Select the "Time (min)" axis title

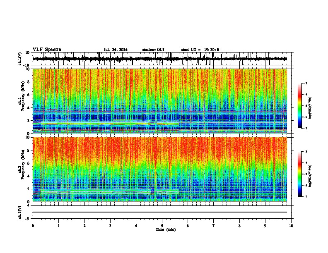[x=166, y=229]
